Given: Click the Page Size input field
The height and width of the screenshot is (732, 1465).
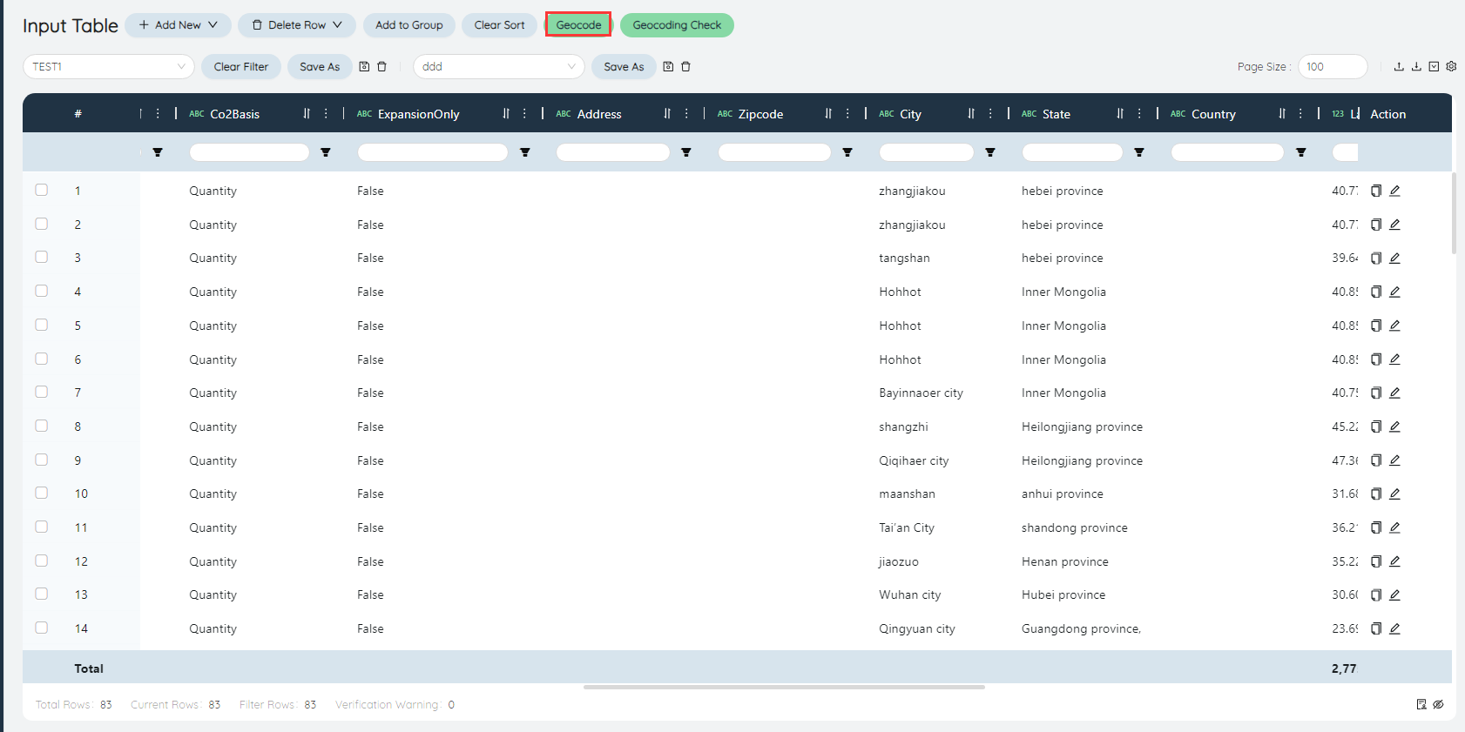Looking at the screenshot, I should click(x=1333, y=66).
